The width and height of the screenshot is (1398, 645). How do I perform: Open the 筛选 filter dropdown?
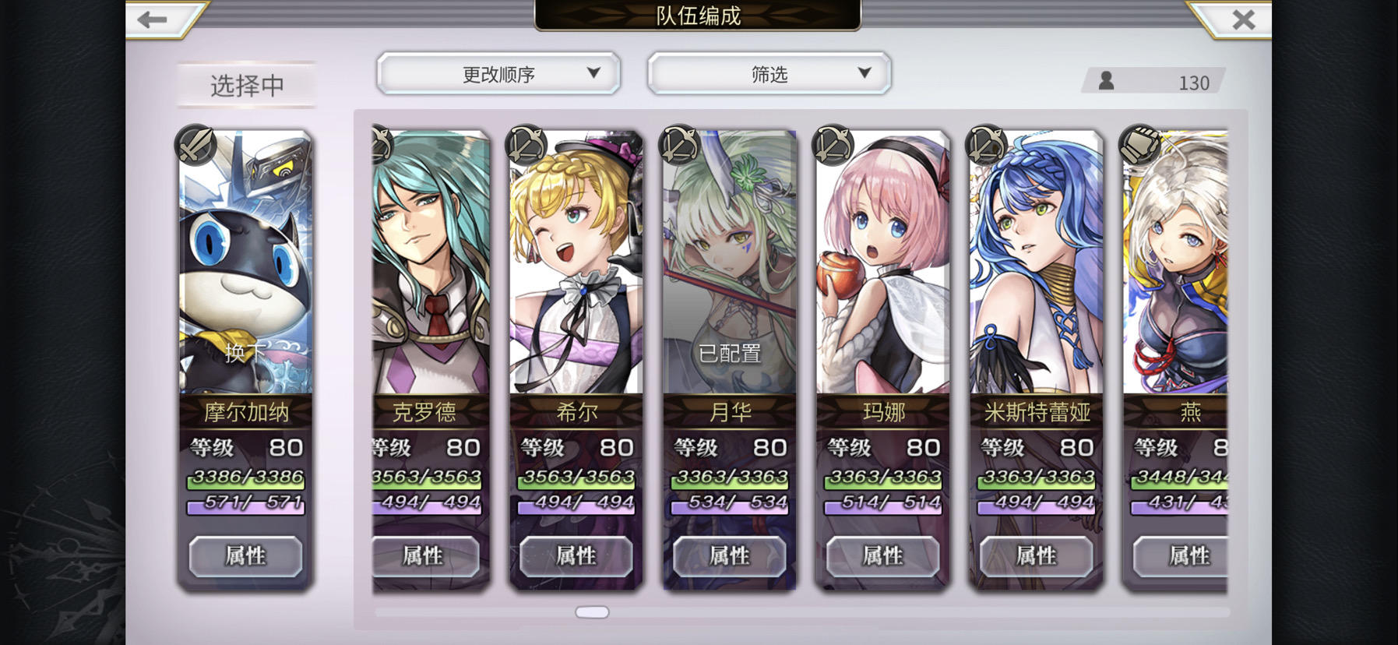pyautogui.click(x=769, y=74)
